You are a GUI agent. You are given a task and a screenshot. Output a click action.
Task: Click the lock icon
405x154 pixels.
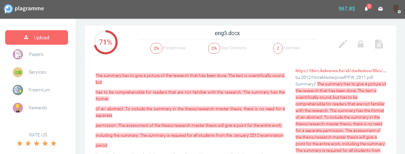click(361, 44)
